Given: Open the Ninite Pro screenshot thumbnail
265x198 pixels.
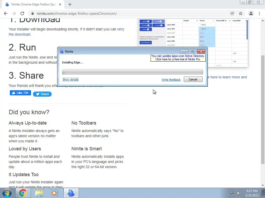Looking at the screenshot, I should (x=193, y=43).
